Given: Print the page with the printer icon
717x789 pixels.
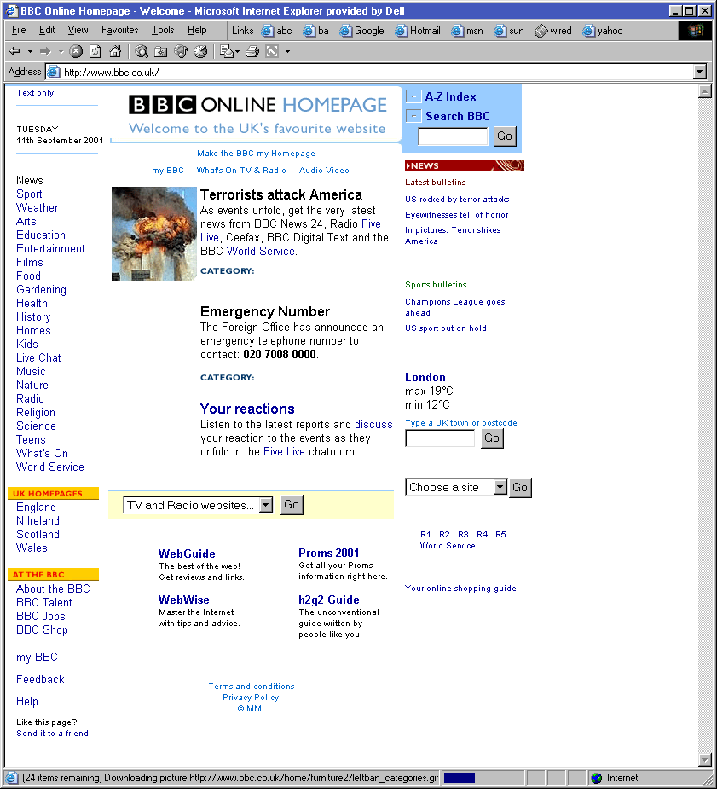Looking at the screenshot, I should tap(252, 51).
